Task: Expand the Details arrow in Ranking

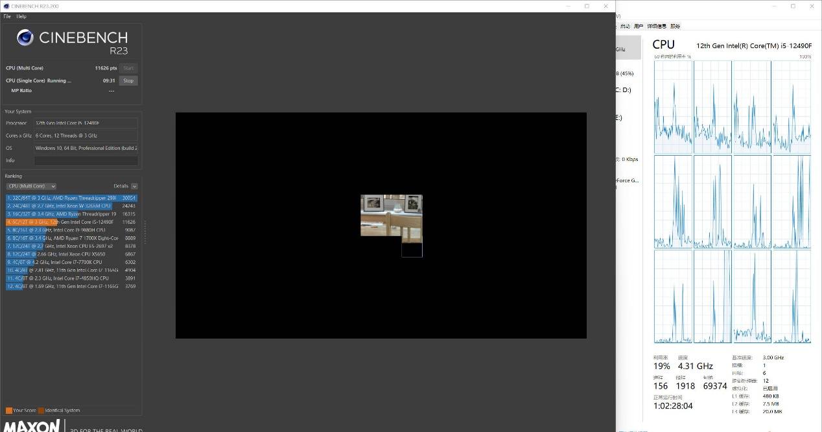Action: [x=134, y=186]
